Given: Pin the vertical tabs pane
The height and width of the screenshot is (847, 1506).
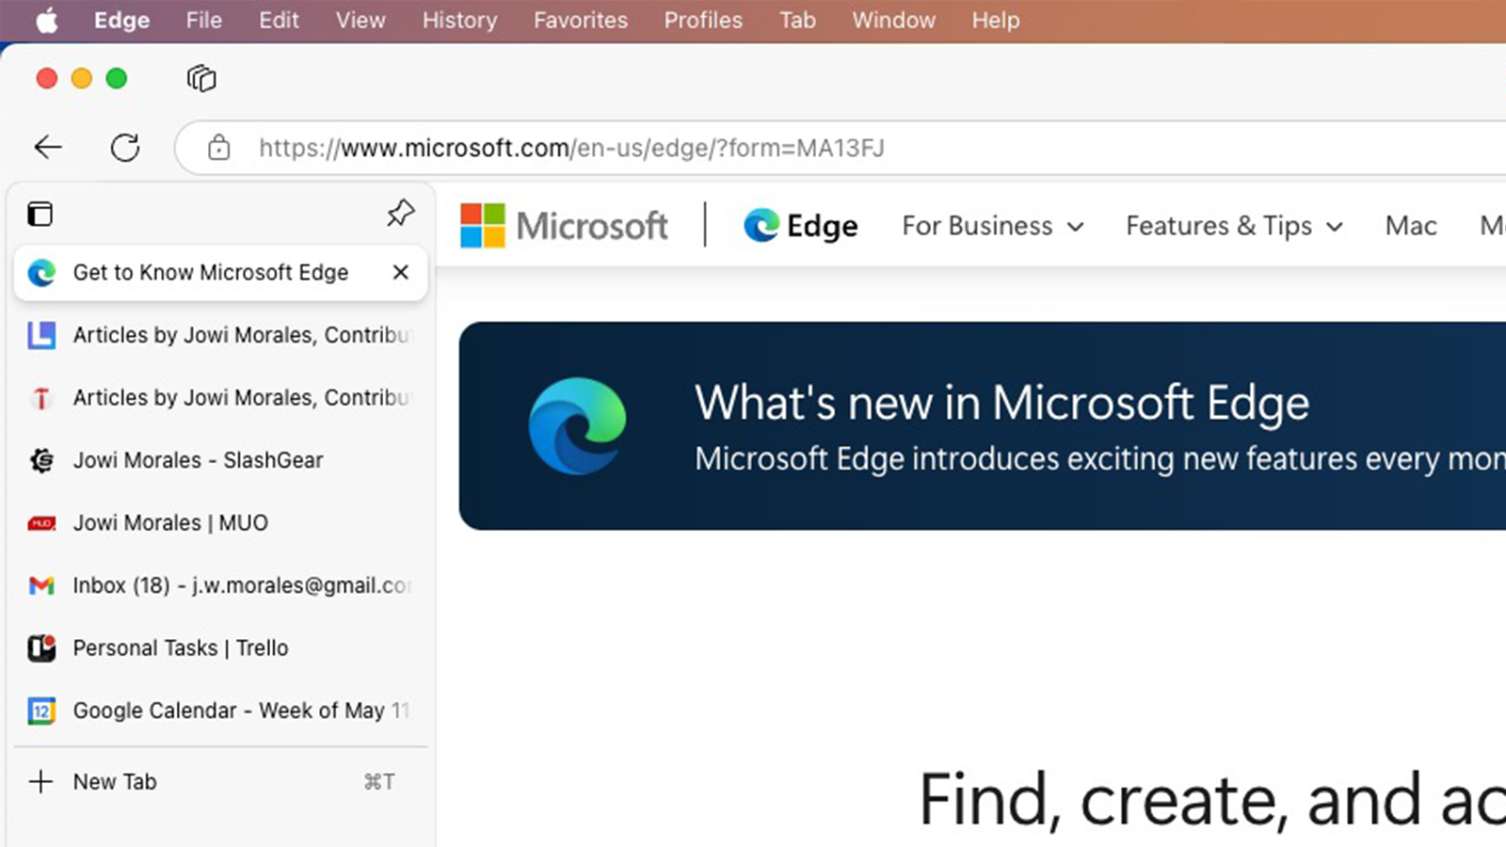Looking at the screenshot, I should tap(401, 214).
